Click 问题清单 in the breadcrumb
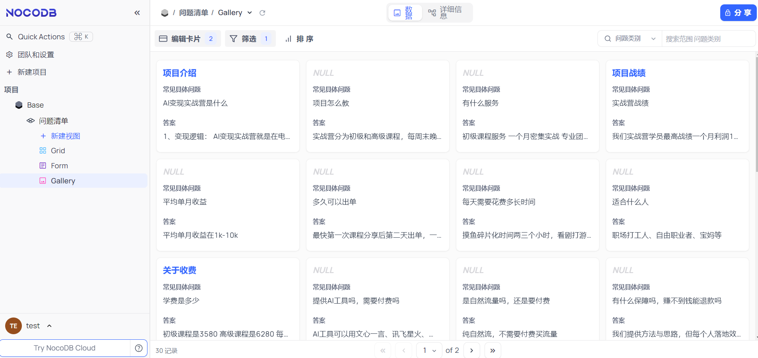The width and height of the screenshot is (758, 358). click(x=194, y=13)
